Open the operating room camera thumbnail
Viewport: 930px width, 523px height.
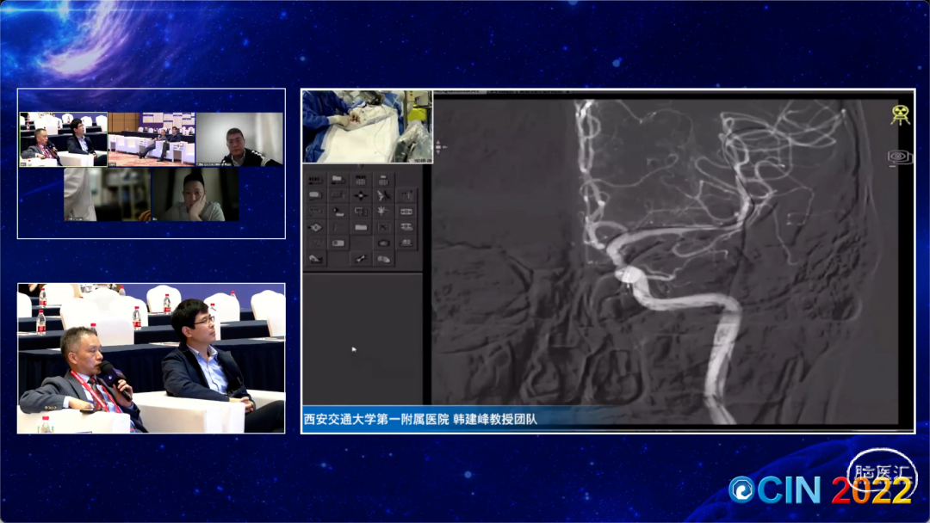[x=368, y=126]
